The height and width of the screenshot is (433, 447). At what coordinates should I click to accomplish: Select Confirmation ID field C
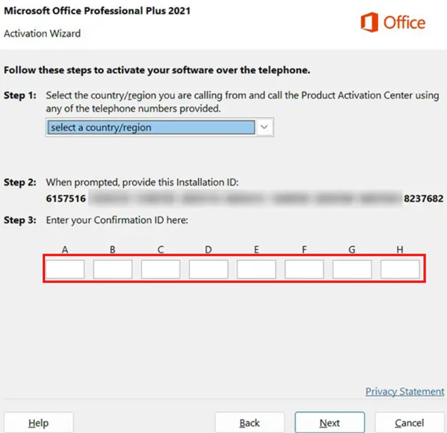(161, 269)
